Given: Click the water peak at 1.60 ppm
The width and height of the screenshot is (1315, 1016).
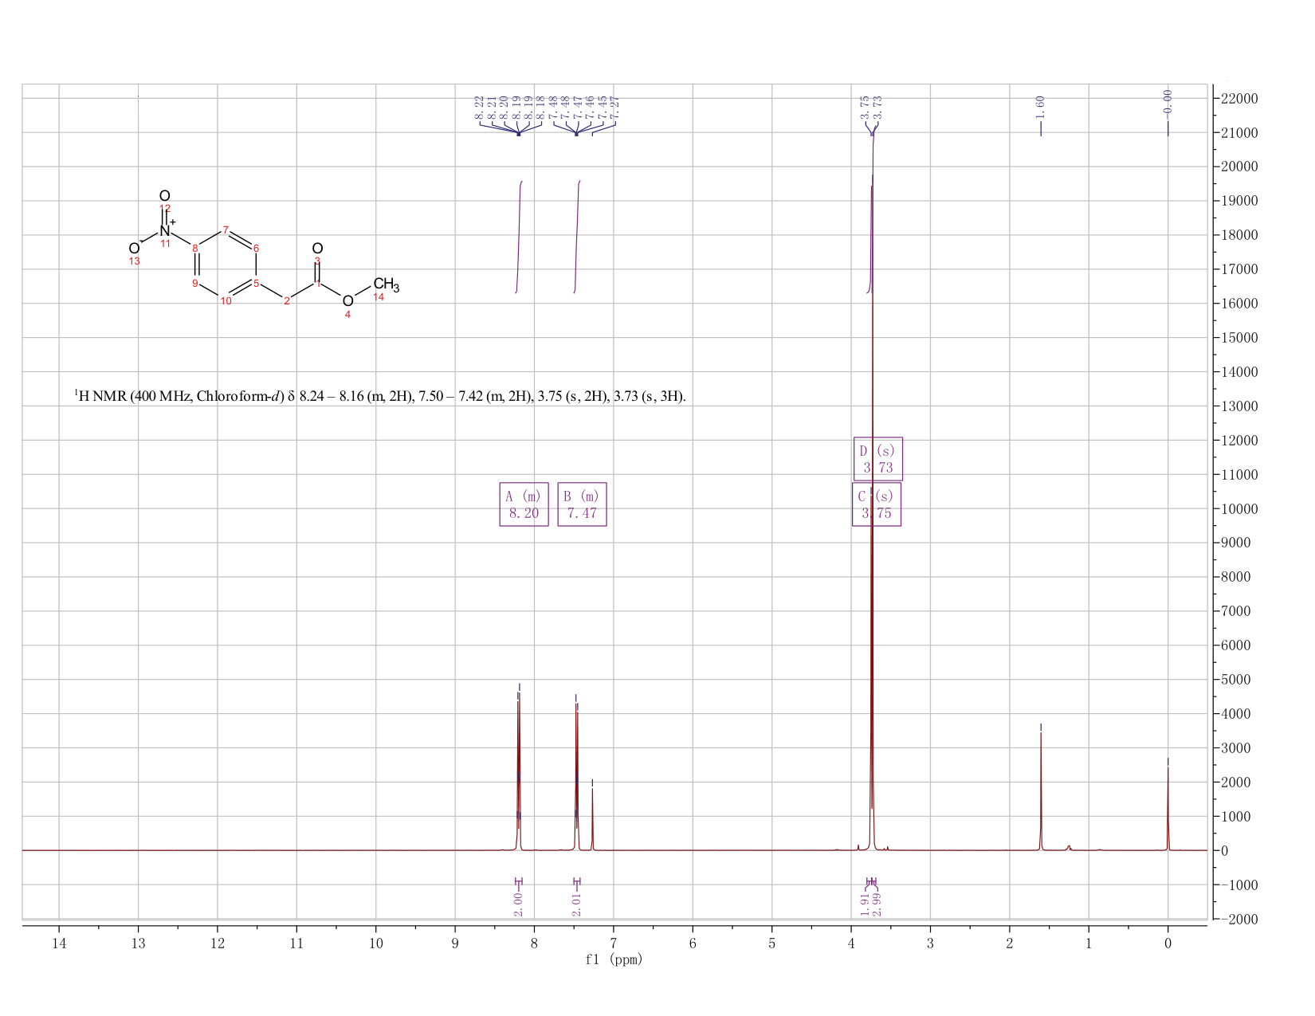Looking at the screenshot, I should [1041, 793].
